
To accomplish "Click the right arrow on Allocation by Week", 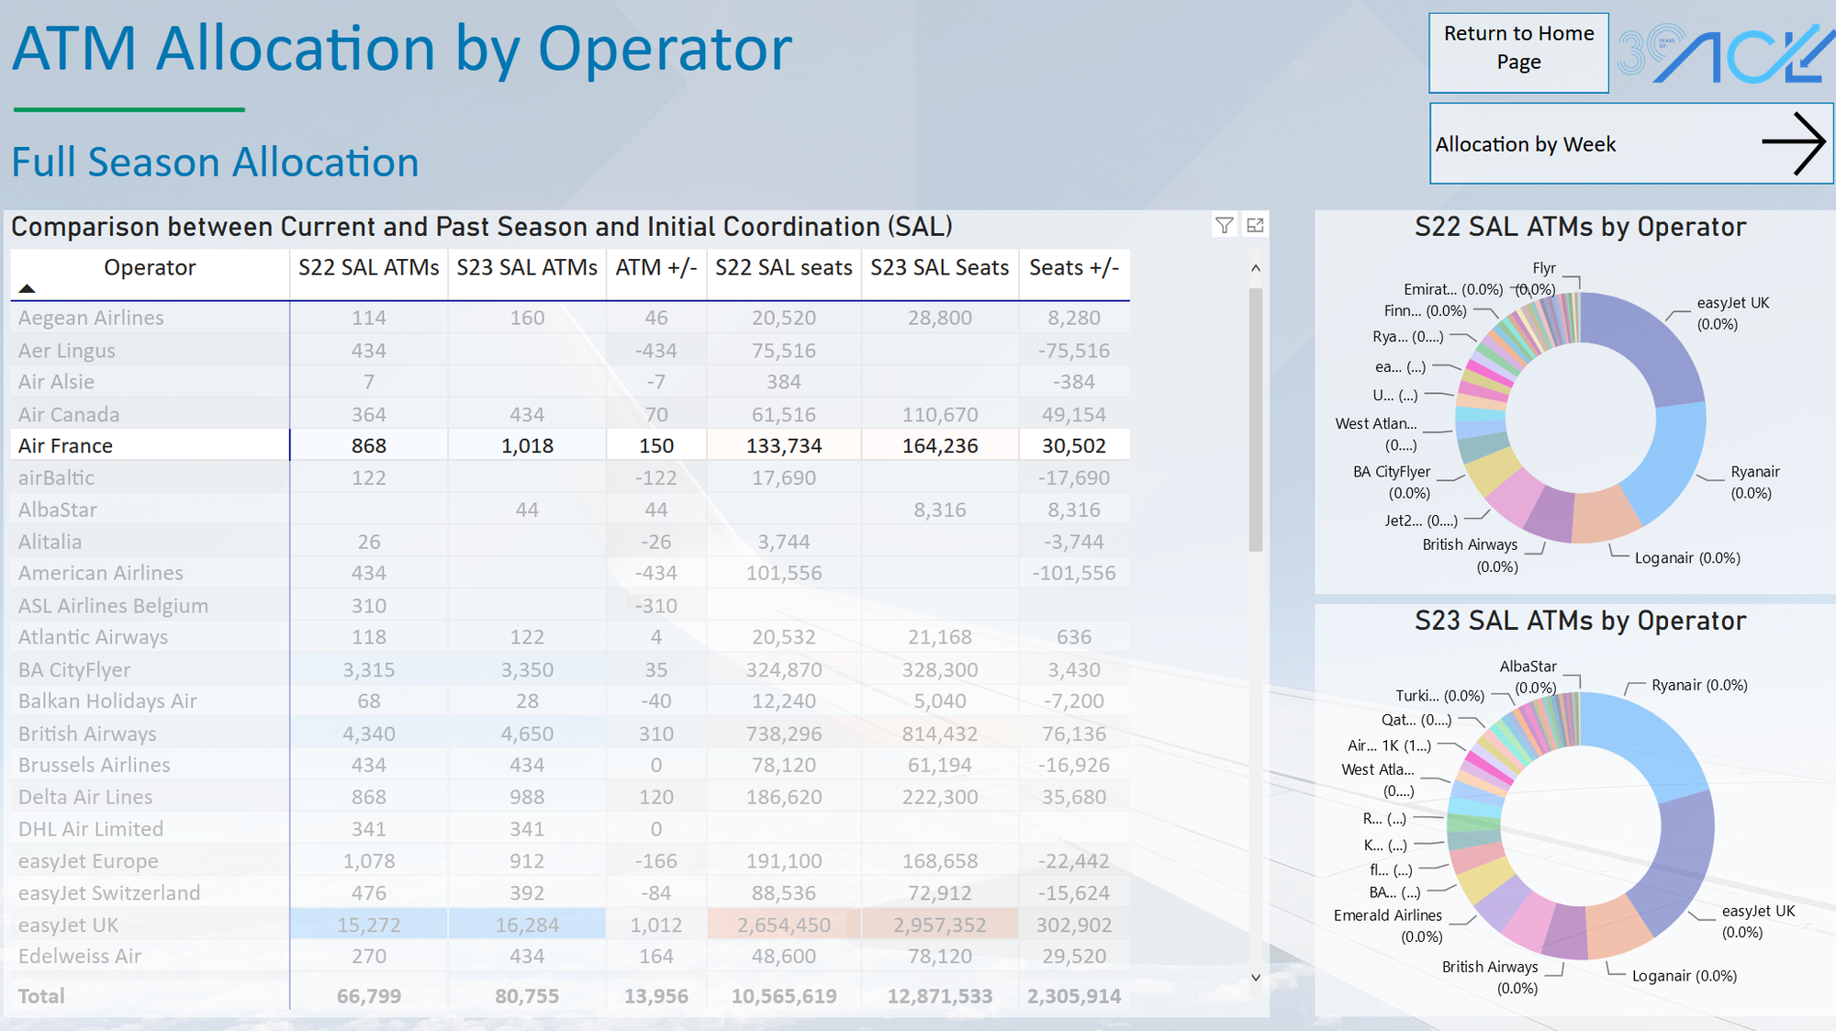I will tap(1793, 143).
